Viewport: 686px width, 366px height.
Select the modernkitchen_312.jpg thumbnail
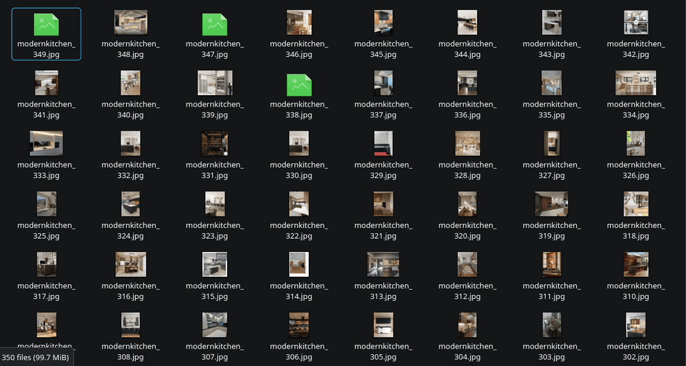[x=467, y=264]
